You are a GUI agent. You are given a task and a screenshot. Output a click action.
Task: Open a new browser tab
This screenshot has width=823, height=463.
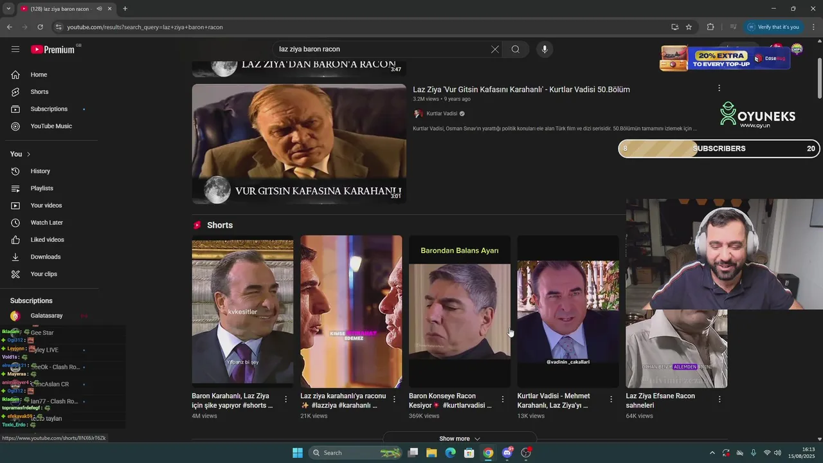point(125,8)
